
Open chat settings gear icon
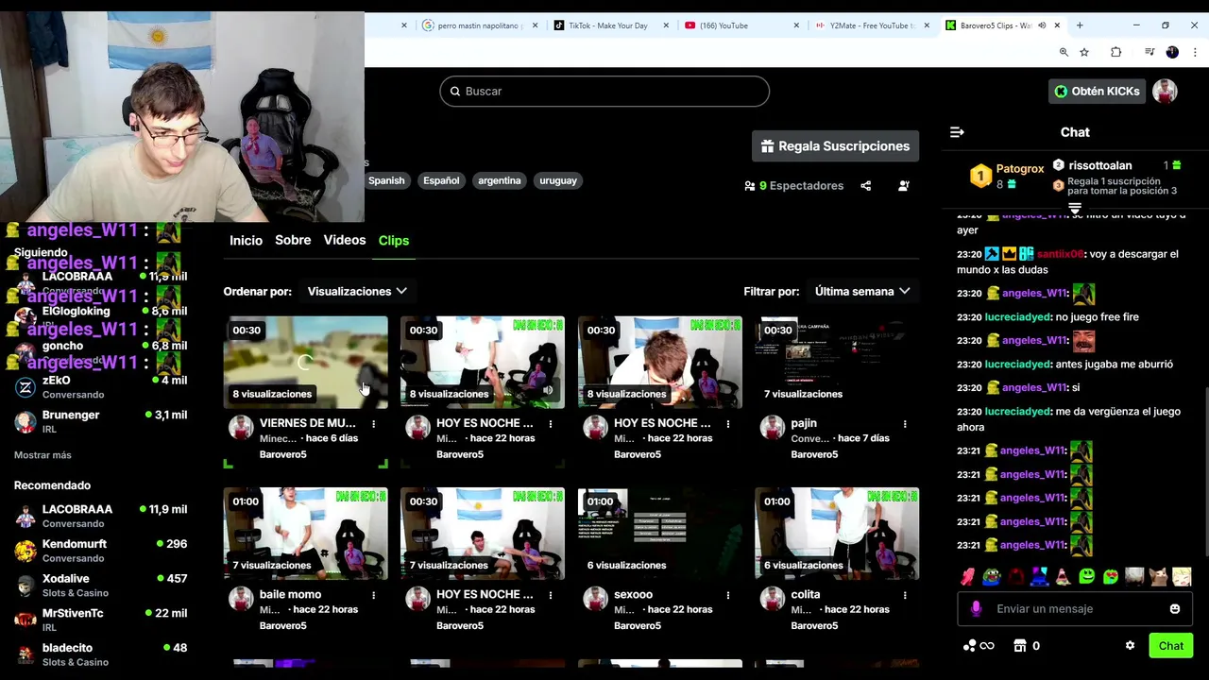pyautogui.click(x=1130, y=646)
